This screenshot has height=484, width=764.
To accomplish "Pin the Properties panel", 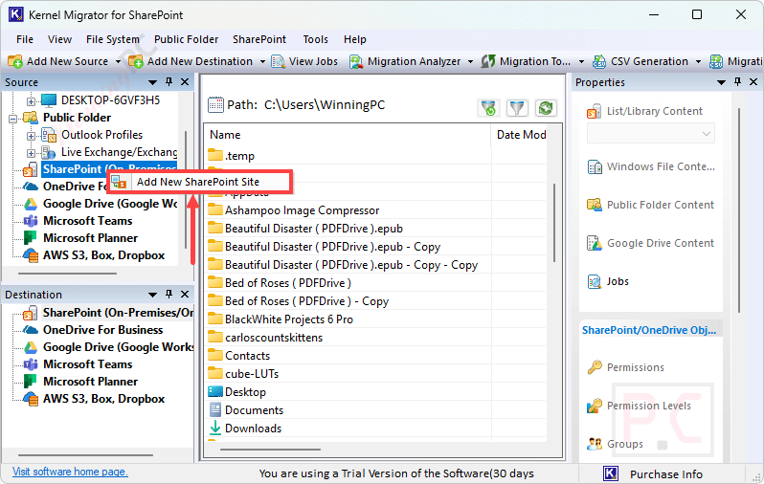I will (x=737, y=82).
